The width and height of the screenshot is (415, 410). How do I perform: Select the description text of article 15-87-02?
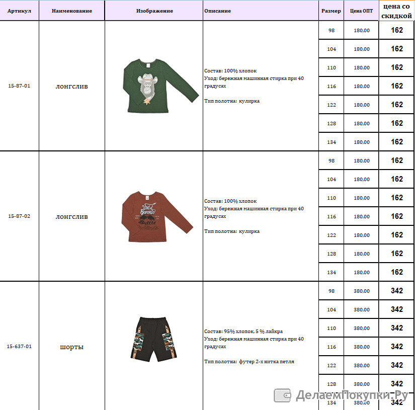254,216
